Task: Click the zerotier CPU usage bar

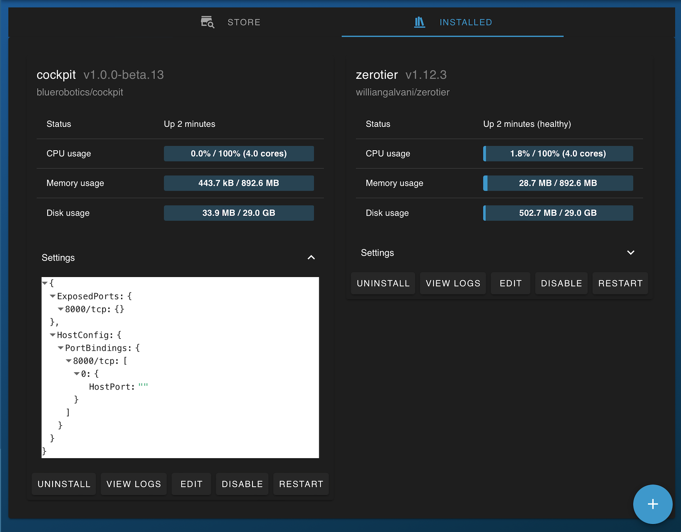Action: tap(558, 154)
